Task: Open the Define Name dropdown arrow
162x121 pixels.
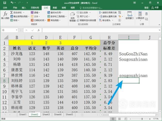Action: 90,13
